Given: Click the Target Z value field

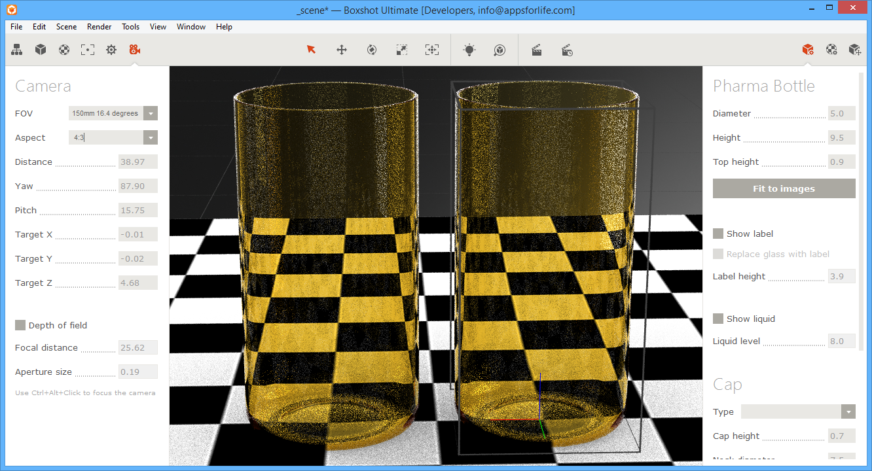Looking at the screenshot, I should click(x=138, y=283).
